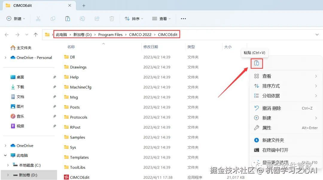Viewport: 323px width, 180px height.
Task: Open the 新建 dropdown in toolbar
Action: click(x=16, y=19)
